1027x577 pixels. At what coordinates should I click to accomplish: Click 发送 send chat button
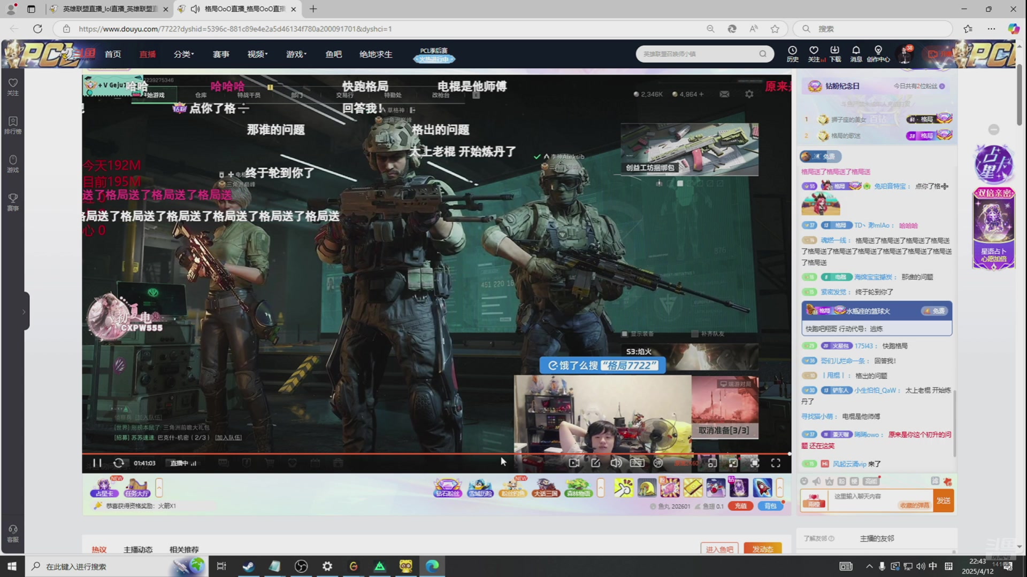click(x=944, y=501)
